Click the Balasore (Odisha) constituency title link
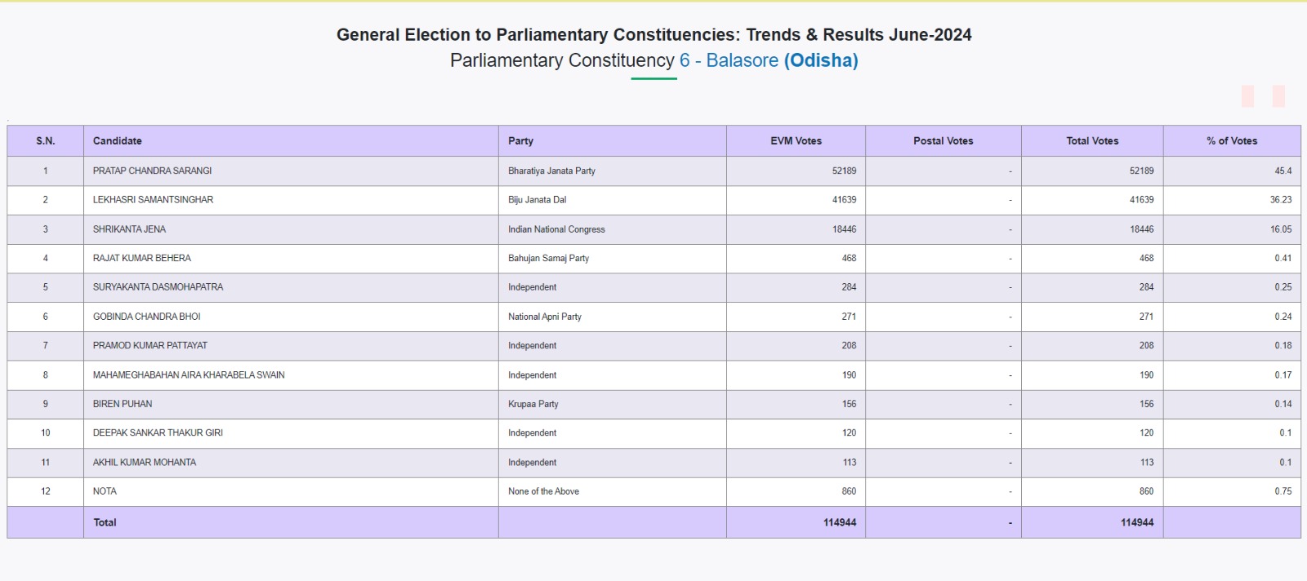1307x581 pixels. click(768, 60)
